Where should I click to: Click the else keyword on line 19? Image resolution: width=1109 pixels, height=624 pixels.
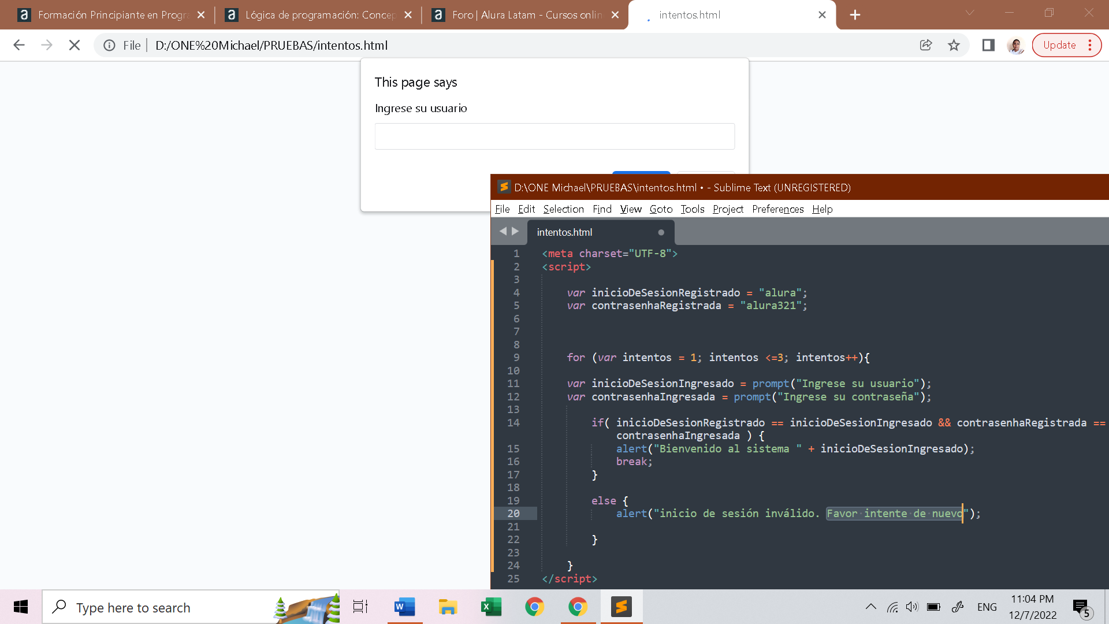click(x=604, y=501)
